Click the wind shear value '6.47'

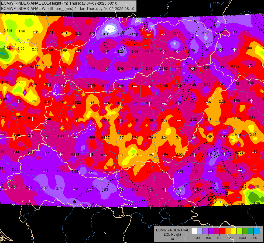tap(205, 33)
